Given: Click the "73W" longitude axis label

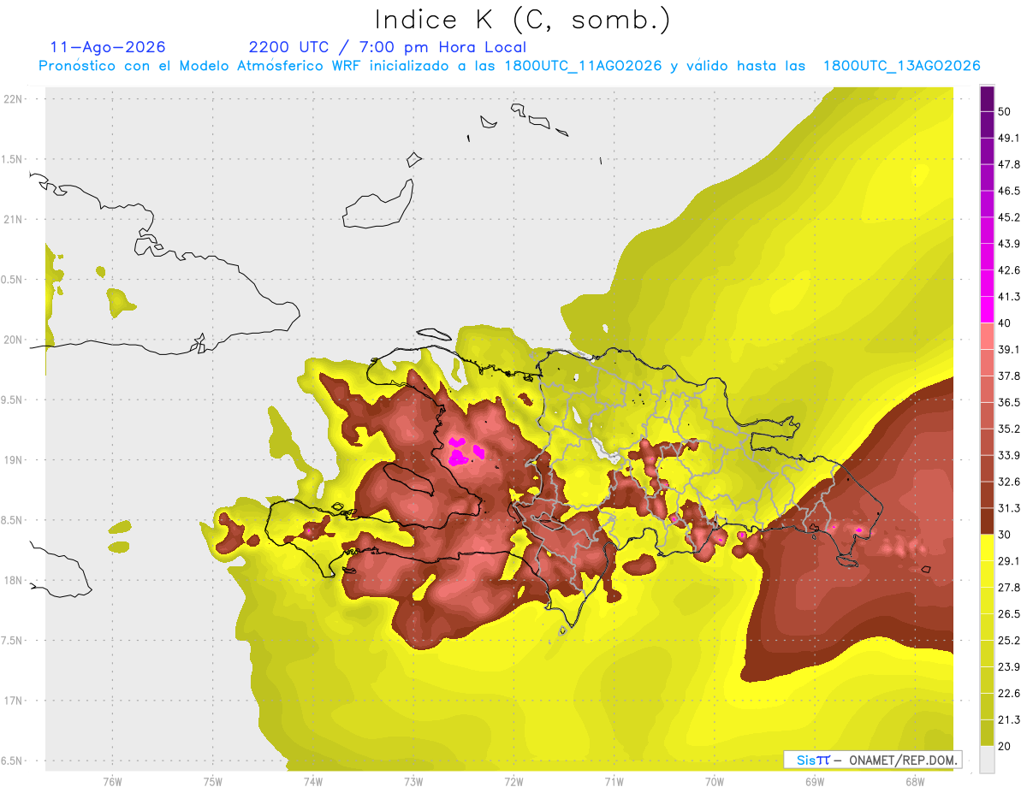Looking at the screenshot, I should [413, 782].
